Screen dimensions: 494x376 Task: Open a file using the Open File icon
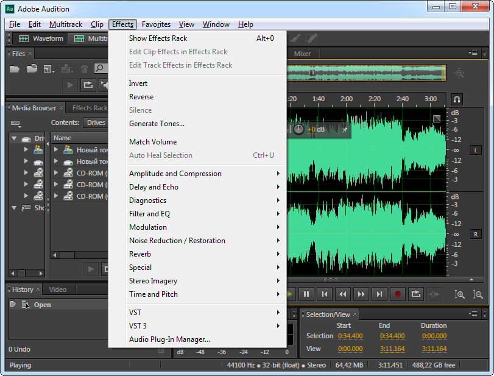coord(15,68)
